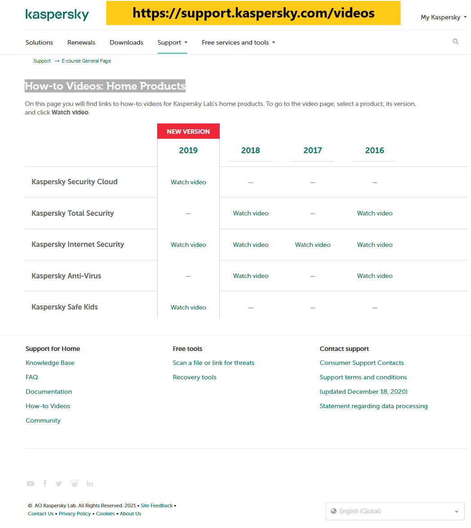This screenshot has height=528, width=471.
Task: Open Kaspersky Facebook page icon
Action: 45,483
